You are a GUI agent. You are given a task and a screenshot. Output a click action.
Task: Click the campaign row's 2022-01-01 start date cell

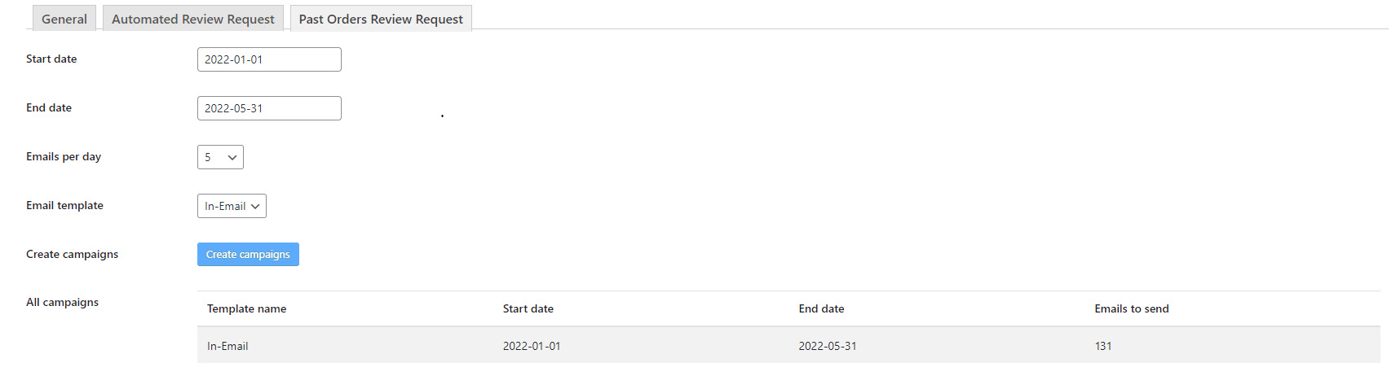pyautogui.click(x=531, y=346)
